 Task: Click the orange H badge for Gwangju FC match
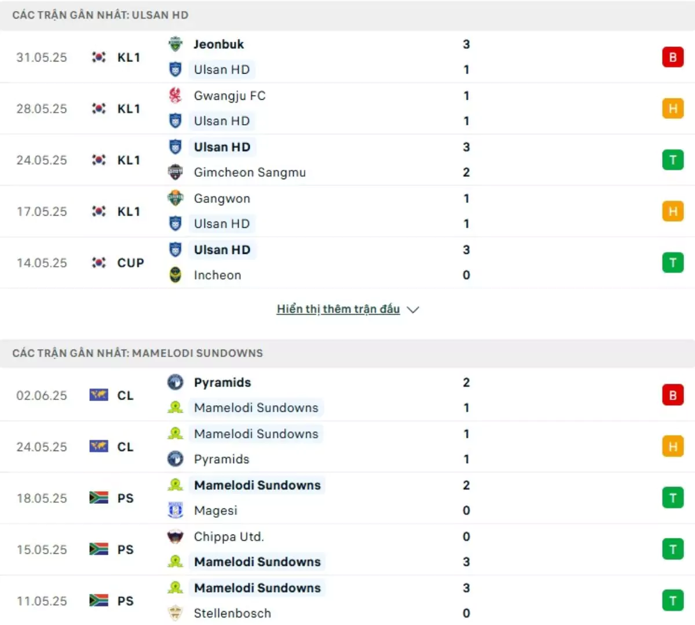[x=673, y=108]
